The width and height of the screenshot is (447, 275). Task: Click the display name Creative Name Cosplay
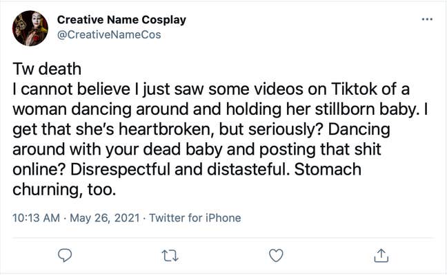click(121, 19)
